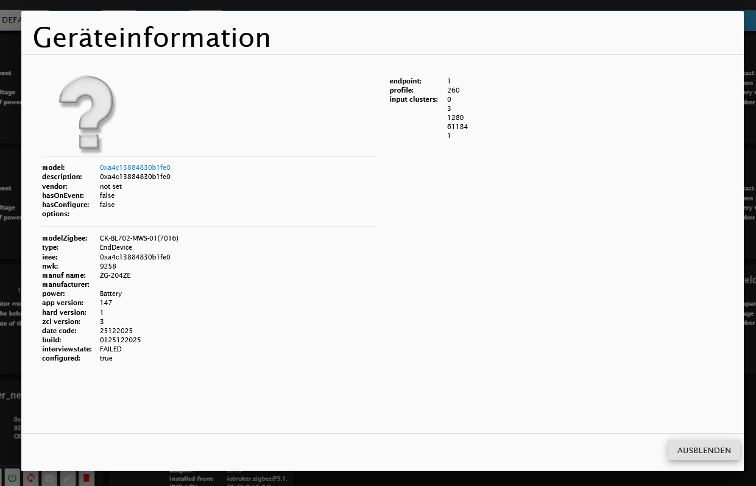Select the nwk value 9258

[108, 266]
